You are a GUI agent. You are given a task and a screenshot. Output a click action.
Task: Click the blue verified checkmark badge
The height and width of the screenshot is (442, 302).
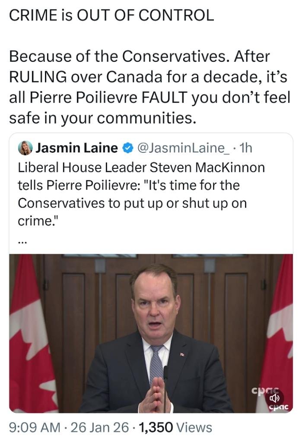[127, 148]
